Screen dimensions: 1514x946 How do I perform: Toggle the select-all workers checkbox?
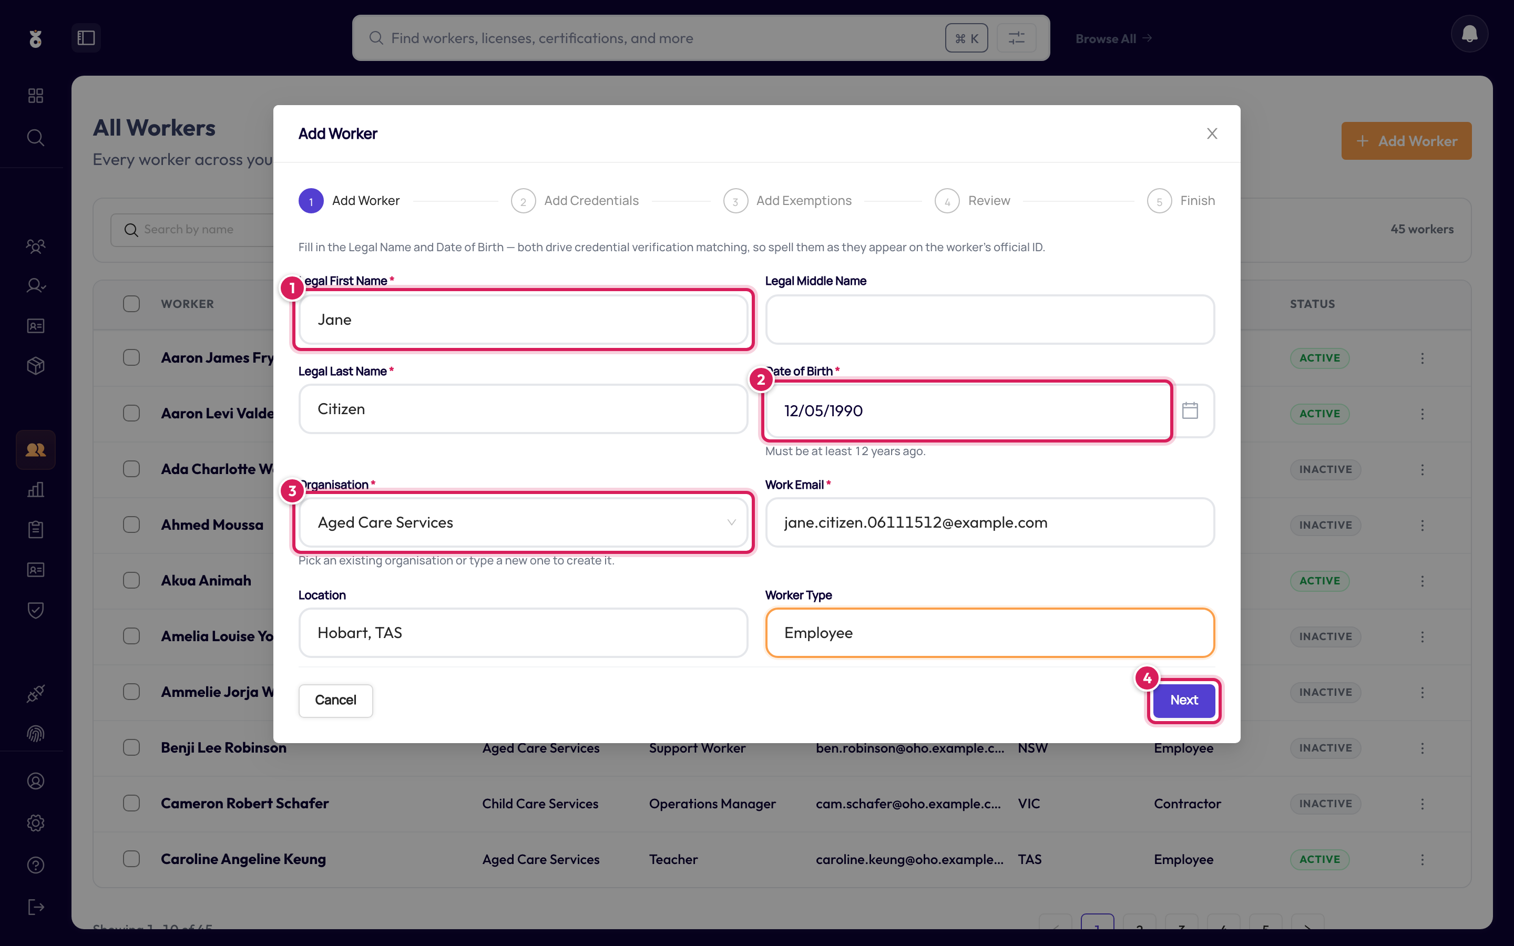[x=131, y=304]
